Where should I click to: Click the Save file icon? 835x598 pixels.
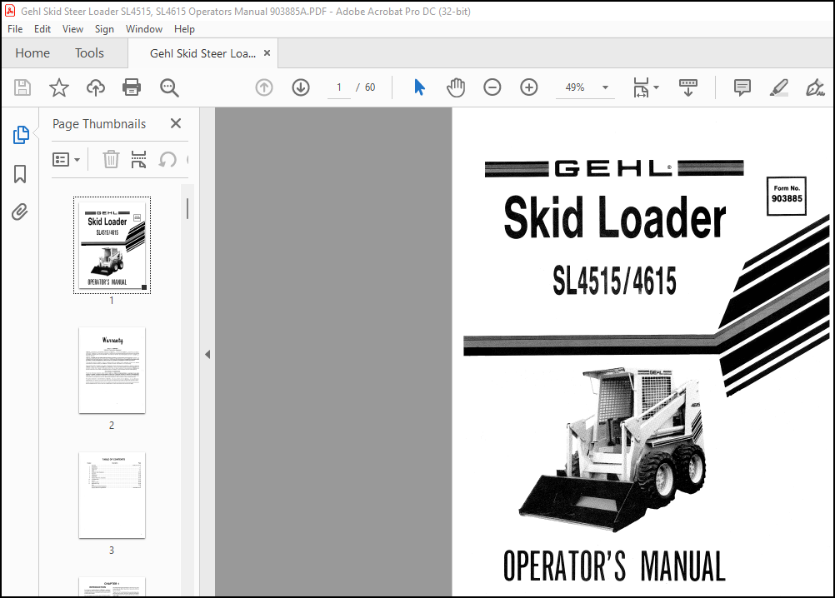22,87
